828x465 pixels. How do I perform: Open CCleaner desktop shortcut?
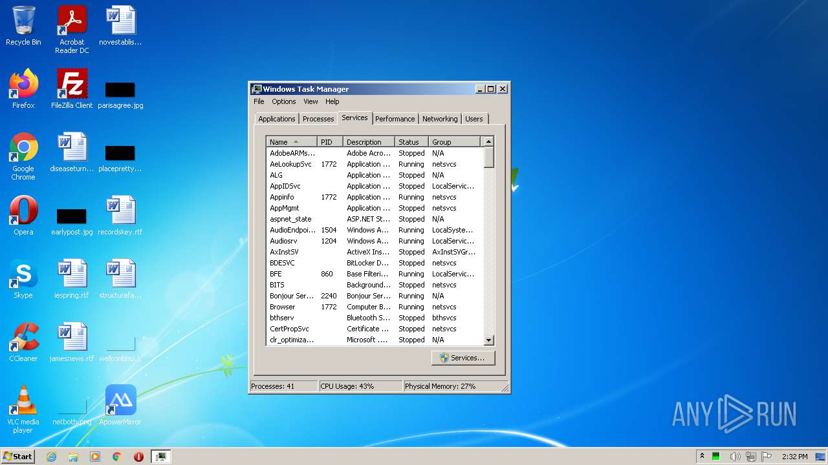(x=23, y=342)
